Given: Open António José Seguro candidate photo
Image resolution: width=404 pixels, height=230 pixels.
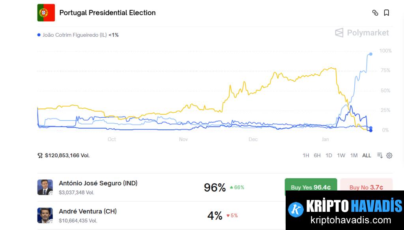Looking at the screenshot, I should point(45,187).
